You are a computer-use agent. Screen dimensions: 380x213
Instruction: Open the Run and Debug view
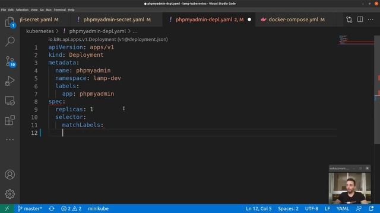tap(9, 81)
